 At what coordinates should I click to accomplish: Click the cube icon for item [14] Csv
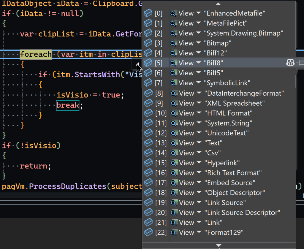[x=148, y=153]
